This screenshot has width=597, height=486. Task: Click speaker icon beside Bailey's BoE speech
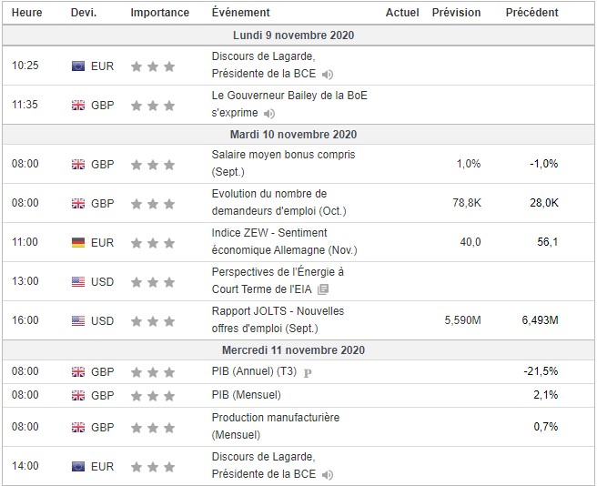(x=269, y=114)
